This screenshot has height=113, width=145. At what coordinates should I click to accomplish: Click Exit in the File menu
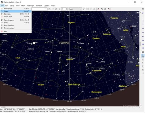tap(6, 31)
